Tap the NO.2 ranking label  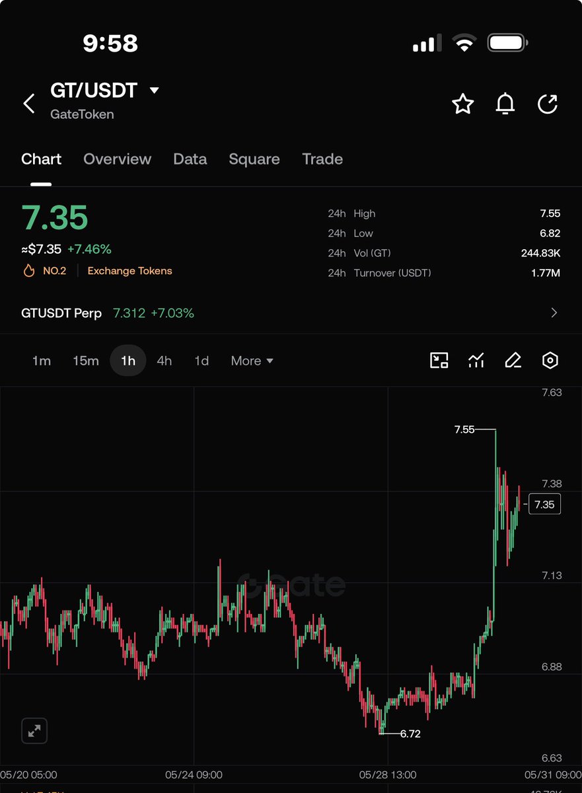click(54, 271)
